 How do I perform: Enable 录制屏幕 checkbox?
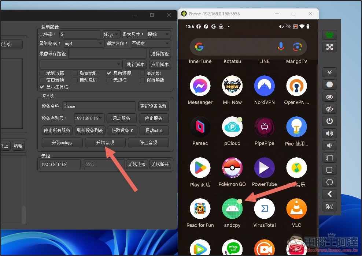click(x=42, y=73)
